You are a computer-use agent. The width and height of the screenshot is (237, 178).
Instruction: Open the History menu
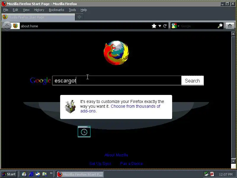tap(39, 10)
